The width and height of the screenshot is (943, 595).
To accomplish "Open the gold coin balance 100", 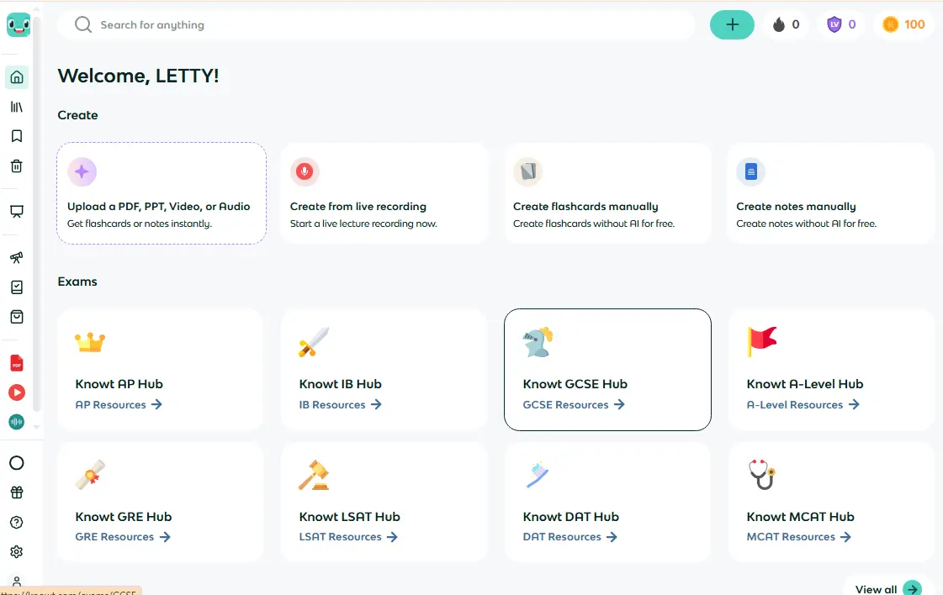I will pyautogui.click(x=903, y=24).
